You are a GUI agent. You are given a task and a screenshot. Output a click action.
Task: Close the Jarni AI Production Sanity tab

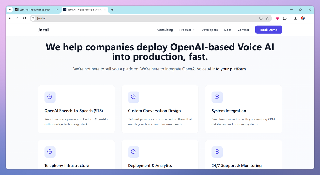coord(57,10)
